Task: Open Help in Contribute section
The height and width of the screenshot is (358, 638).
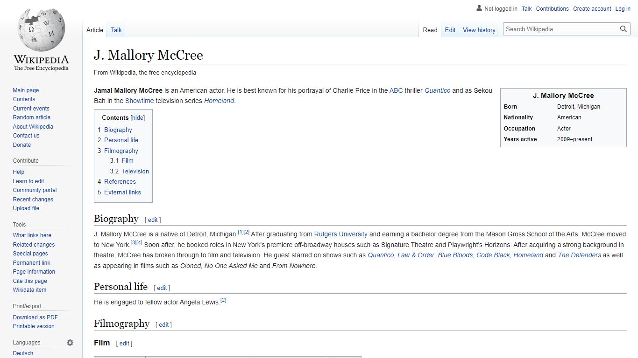Action: tap(19, 172)
